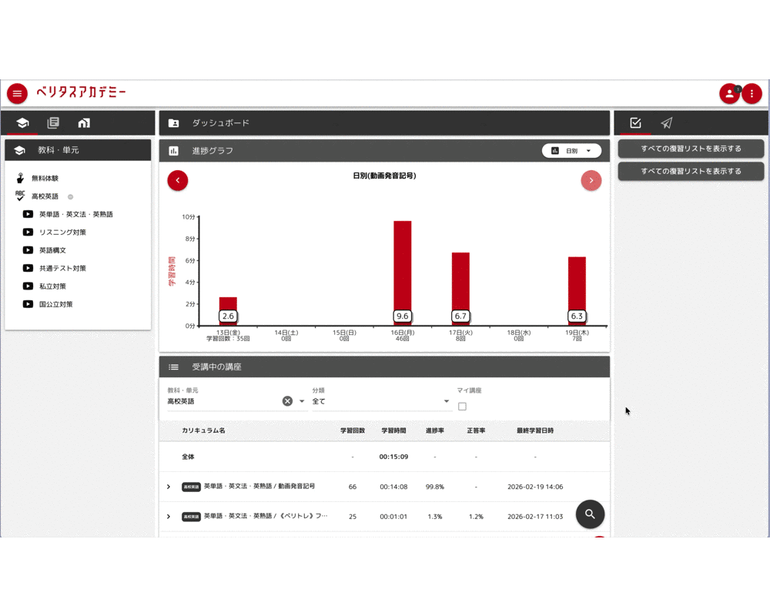This screenshot has height=616, width=770.
Task: Click the user account icon
Action: (728, 94)
